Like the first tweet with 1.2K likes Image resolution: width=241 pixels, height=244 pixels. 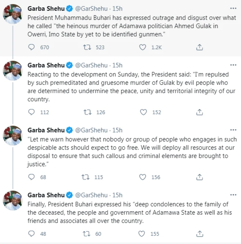coord(143,47)
